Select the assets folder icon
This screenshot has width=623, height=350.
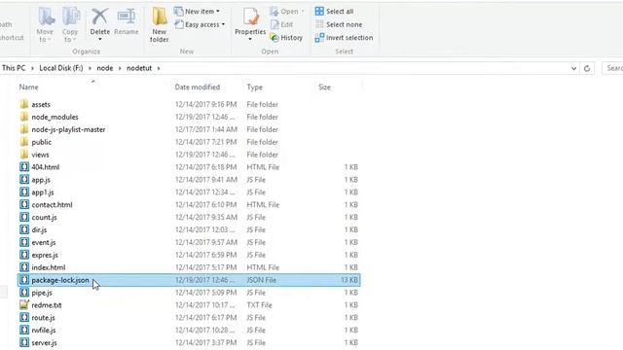24,104
